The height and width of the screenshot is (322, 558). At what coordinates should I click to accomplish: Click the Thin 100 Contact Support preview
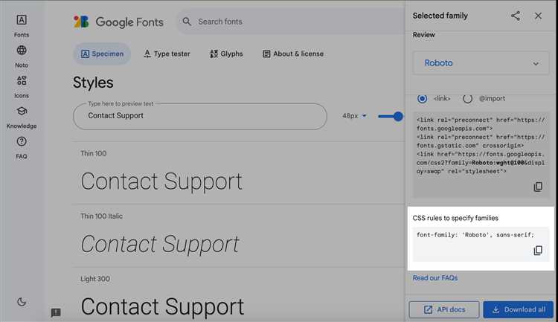click(x=161, y=181)
